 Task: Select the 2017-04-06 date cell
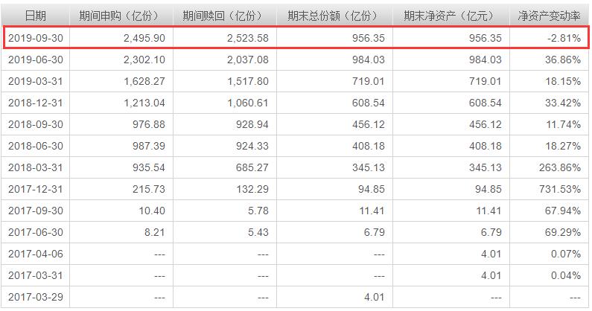35,254
